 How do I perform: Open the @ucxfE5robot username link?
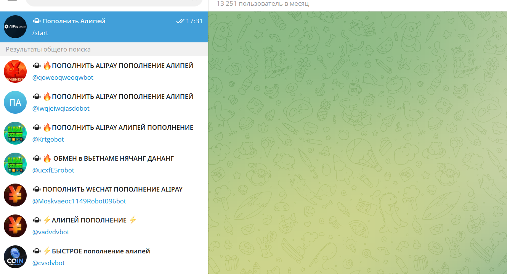[53, 170]
